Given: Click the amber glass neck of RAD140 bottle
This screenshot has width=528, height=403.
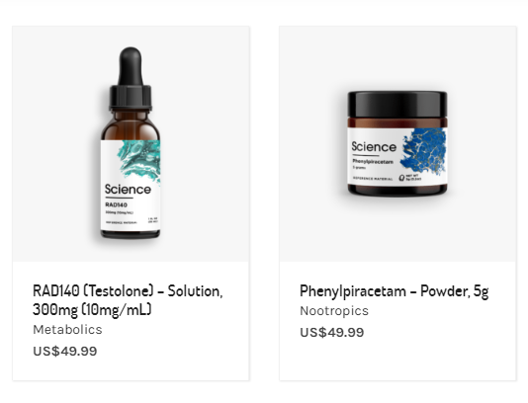Looking at the screenshot, I should tap(131, 118).
